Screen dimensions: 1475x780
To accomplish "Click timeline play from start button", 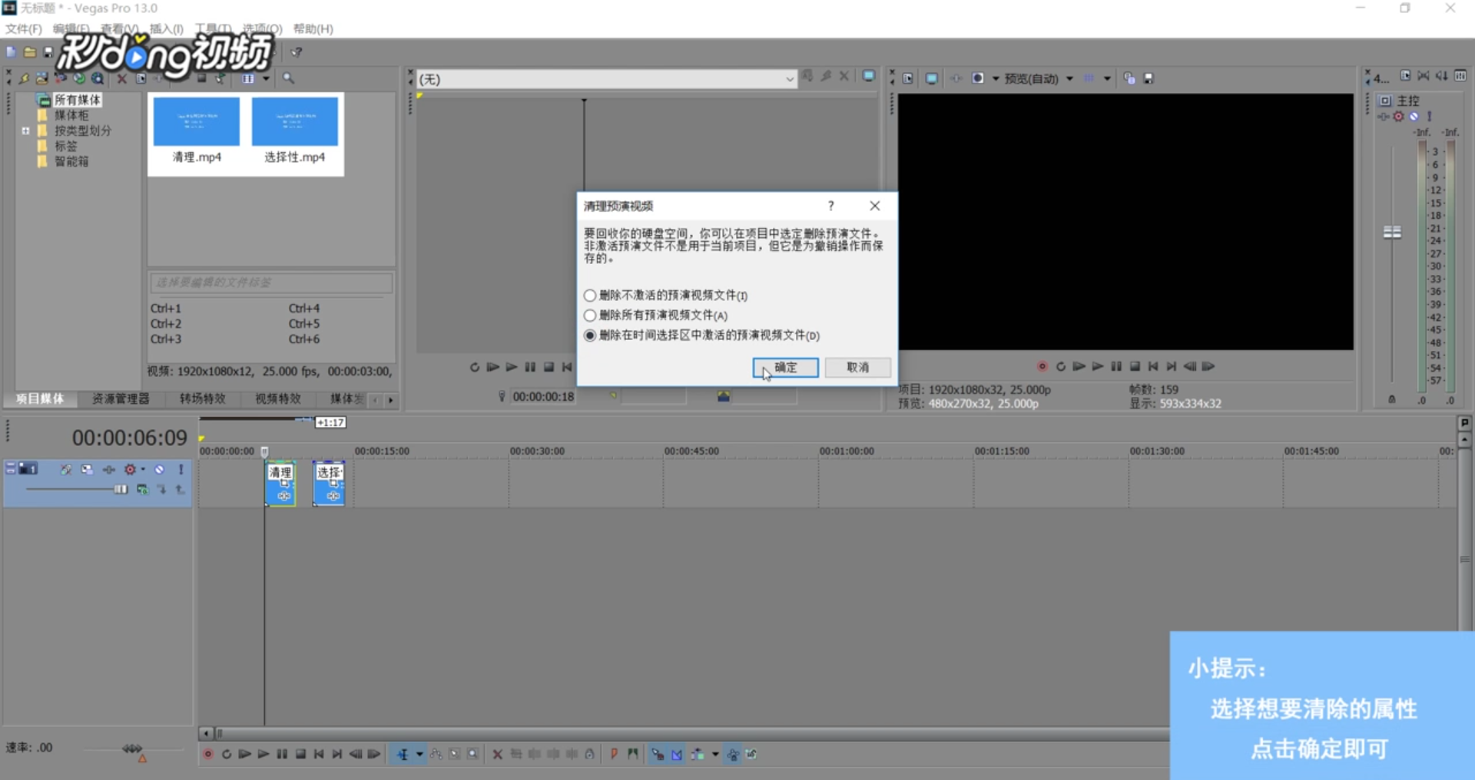I will pos(245,755).
